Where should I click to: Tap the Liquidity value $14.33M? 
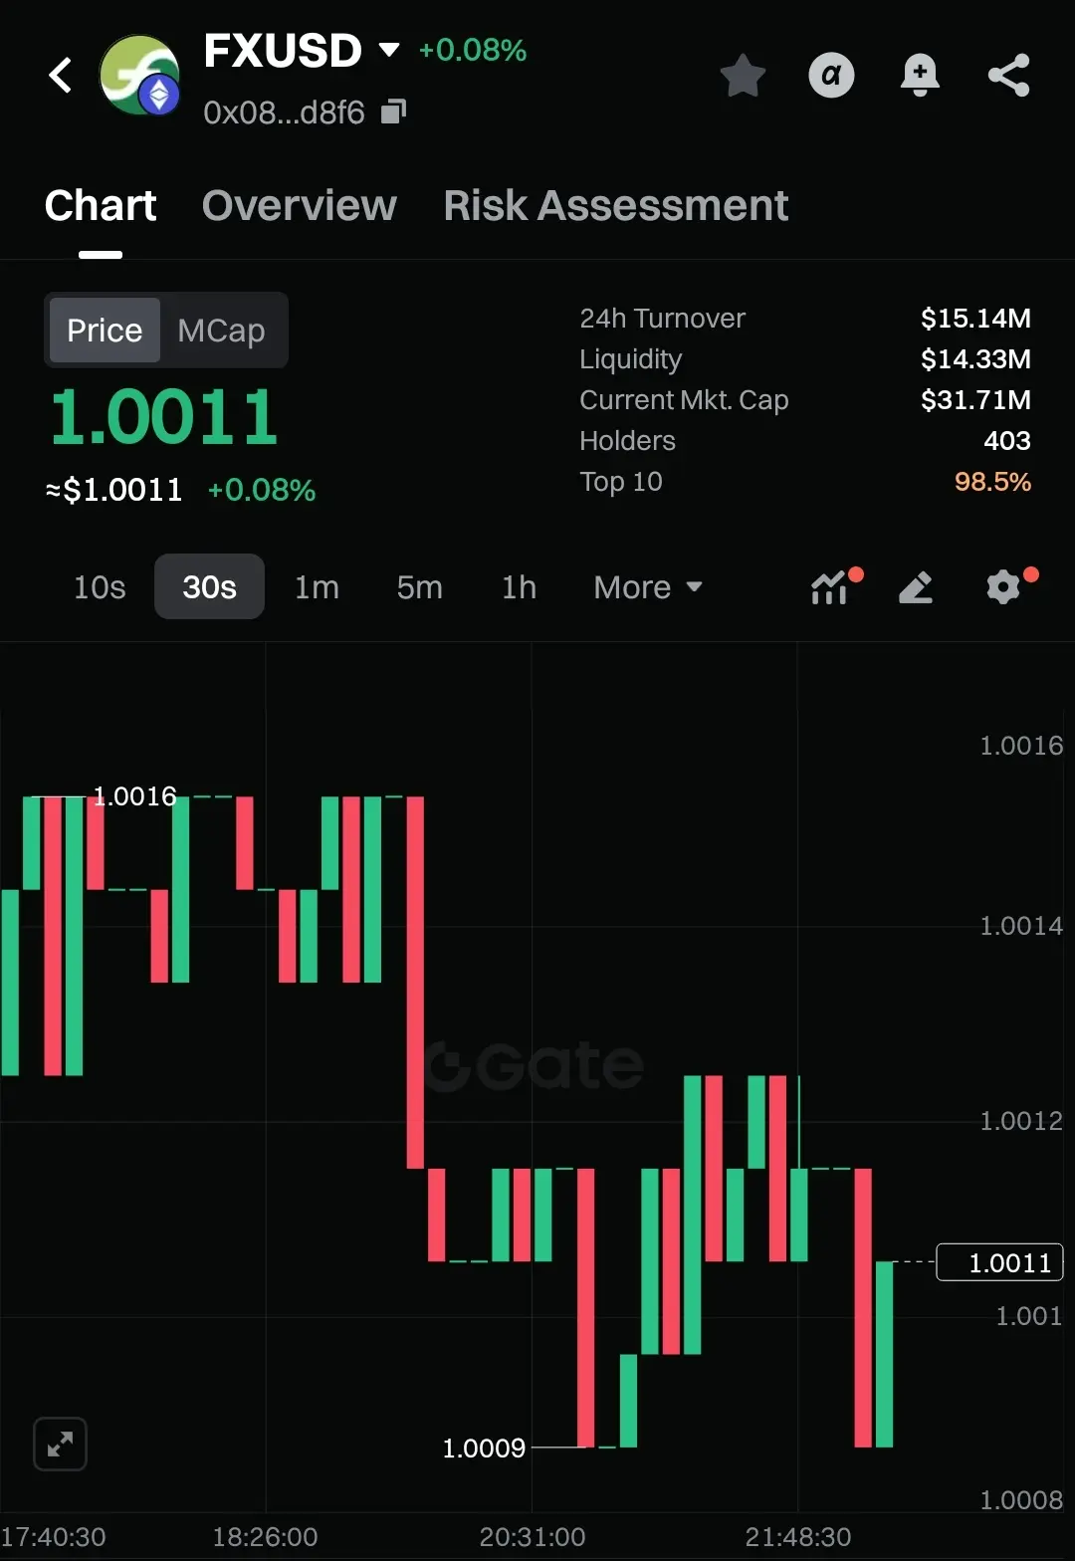click(975, 359)
